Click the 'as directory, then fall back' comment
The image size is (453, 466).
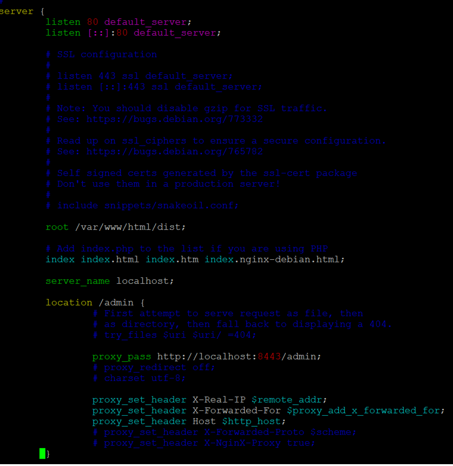click(242, 324)
